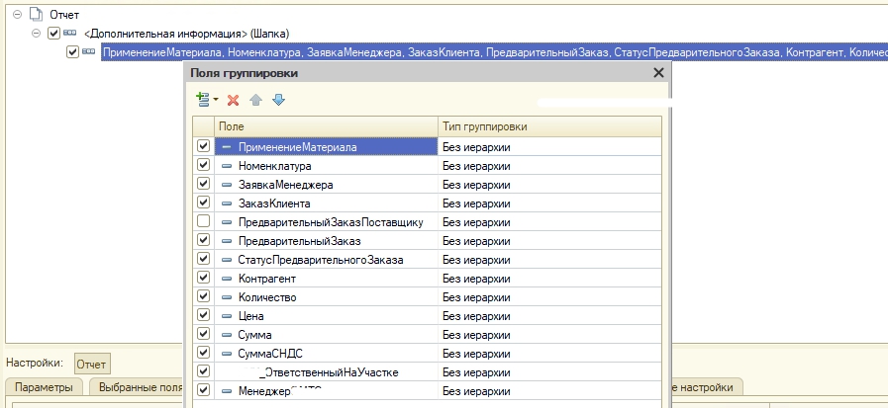Click the red Delete field icon
This screenshot has height=408, width=888.
[234, 100]
